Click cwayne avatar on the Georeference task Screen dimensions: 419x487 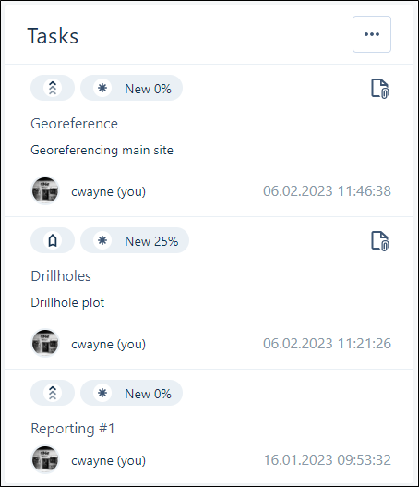point(45,190)
